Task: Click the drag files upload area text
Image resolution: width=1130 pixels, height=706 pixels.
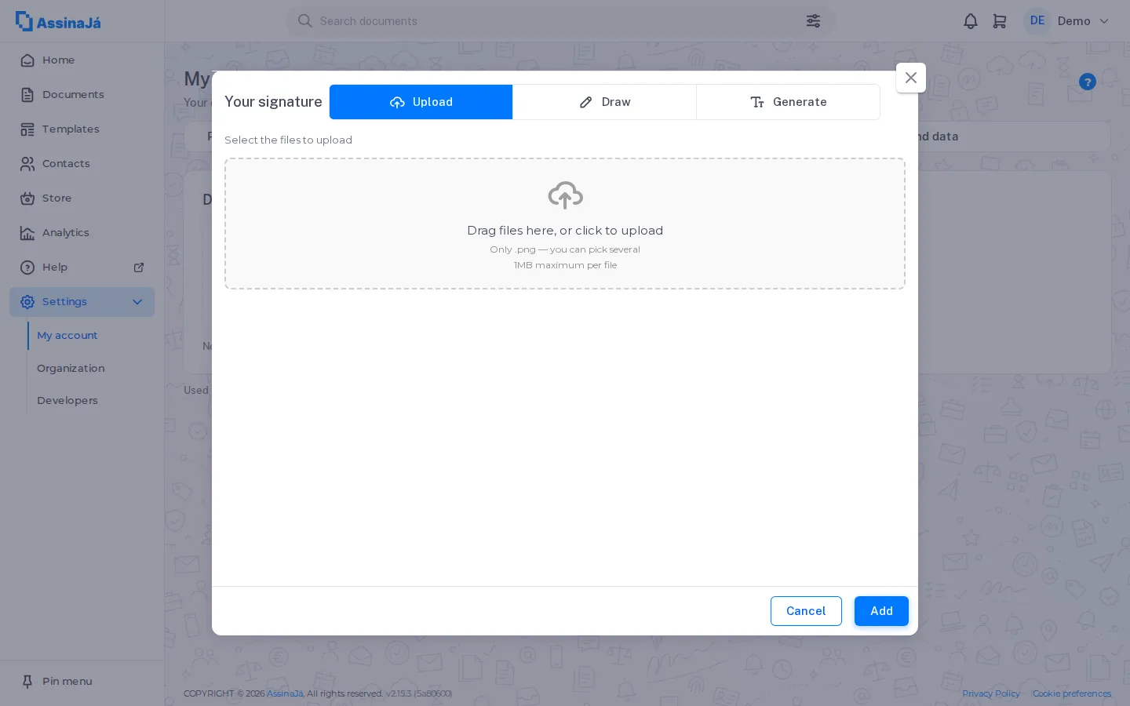Action: click(x=565, y=231)
